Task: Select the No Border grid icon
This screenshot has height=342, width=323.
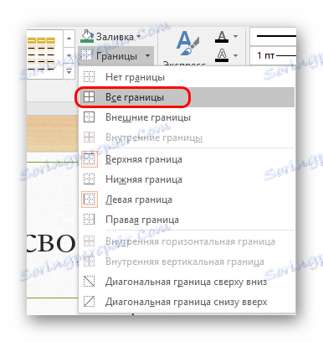Action: 90,77
